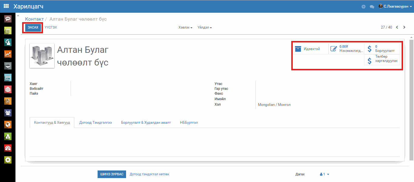Image resolution: width=414 pixels, height=182 pixels.
Task: Expand the Үйлдэл action dropdown
Action: coord(205,28)
